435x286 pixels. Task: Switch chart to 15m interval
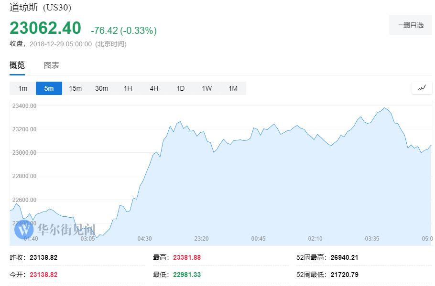[x=75, y=88]
